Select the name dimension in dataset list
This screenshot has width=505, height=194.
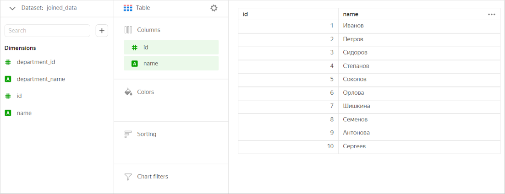[x=24, y=113]
